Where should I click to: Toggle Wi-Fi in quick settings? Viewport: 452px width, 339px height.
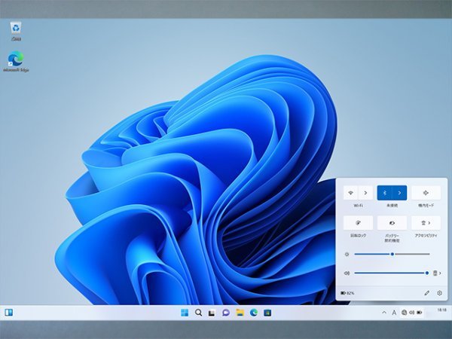(x=351, y=193)
